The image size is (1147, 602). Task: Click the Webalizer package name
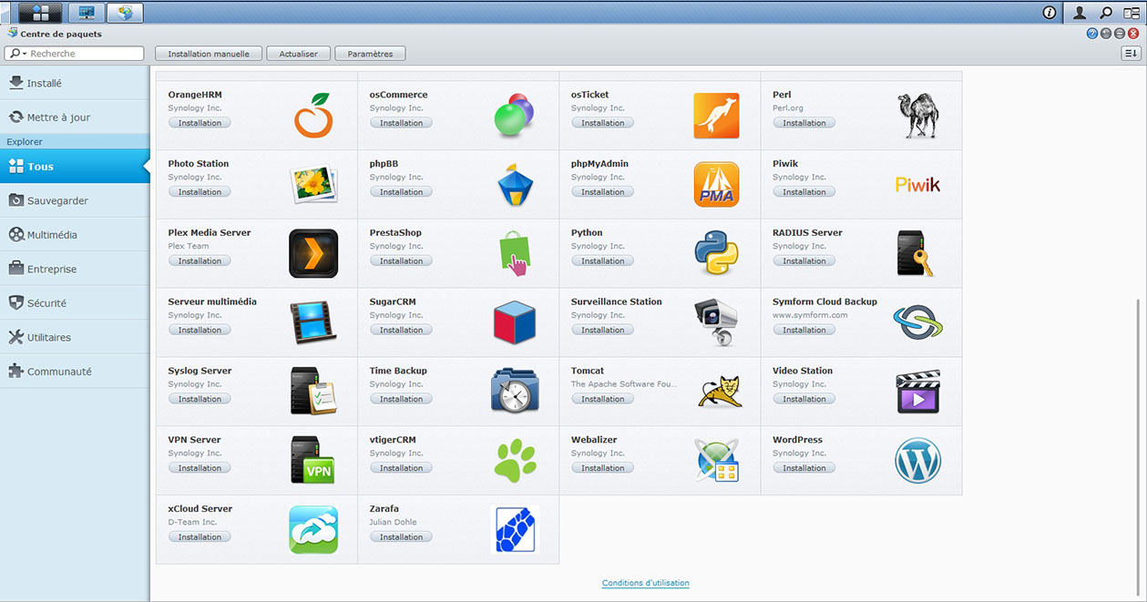(595, 440)
